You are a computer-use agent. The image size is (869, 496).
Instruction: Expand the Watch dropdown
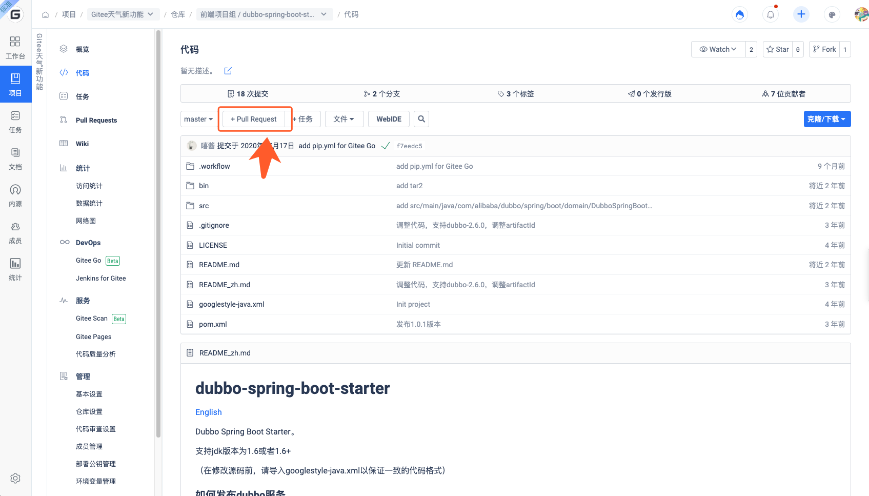point(718,49)
